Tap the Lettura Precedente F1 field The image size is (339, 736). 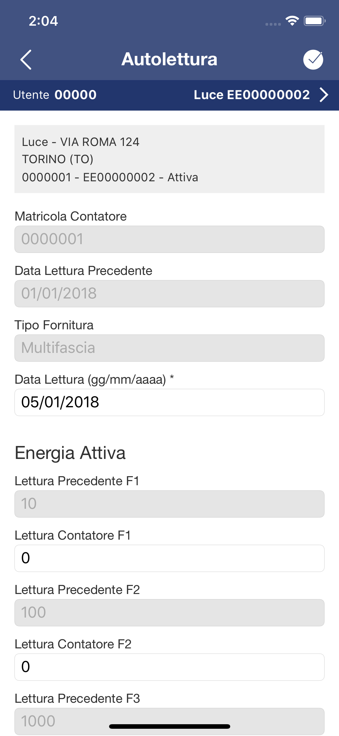pyautogui.click(x=169, y=504)
